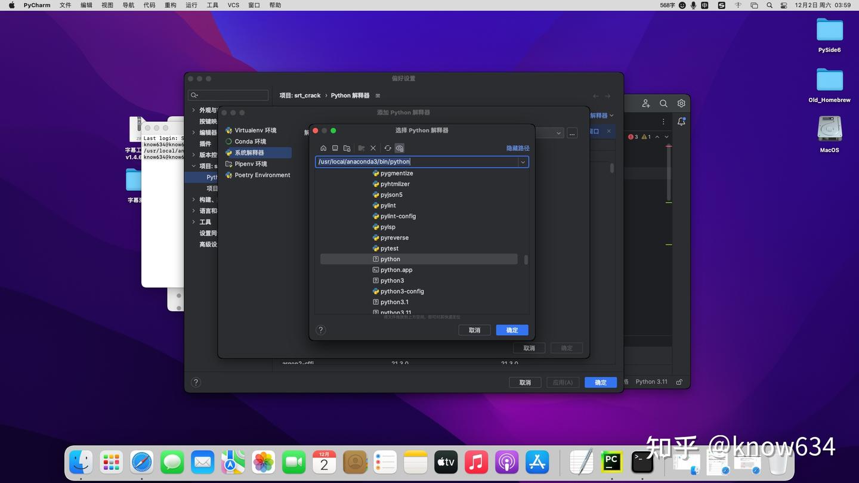Click the search magnifier icon in PyCharm toolbar
This screenshot has height=483, width=859.
pos(663,103)
